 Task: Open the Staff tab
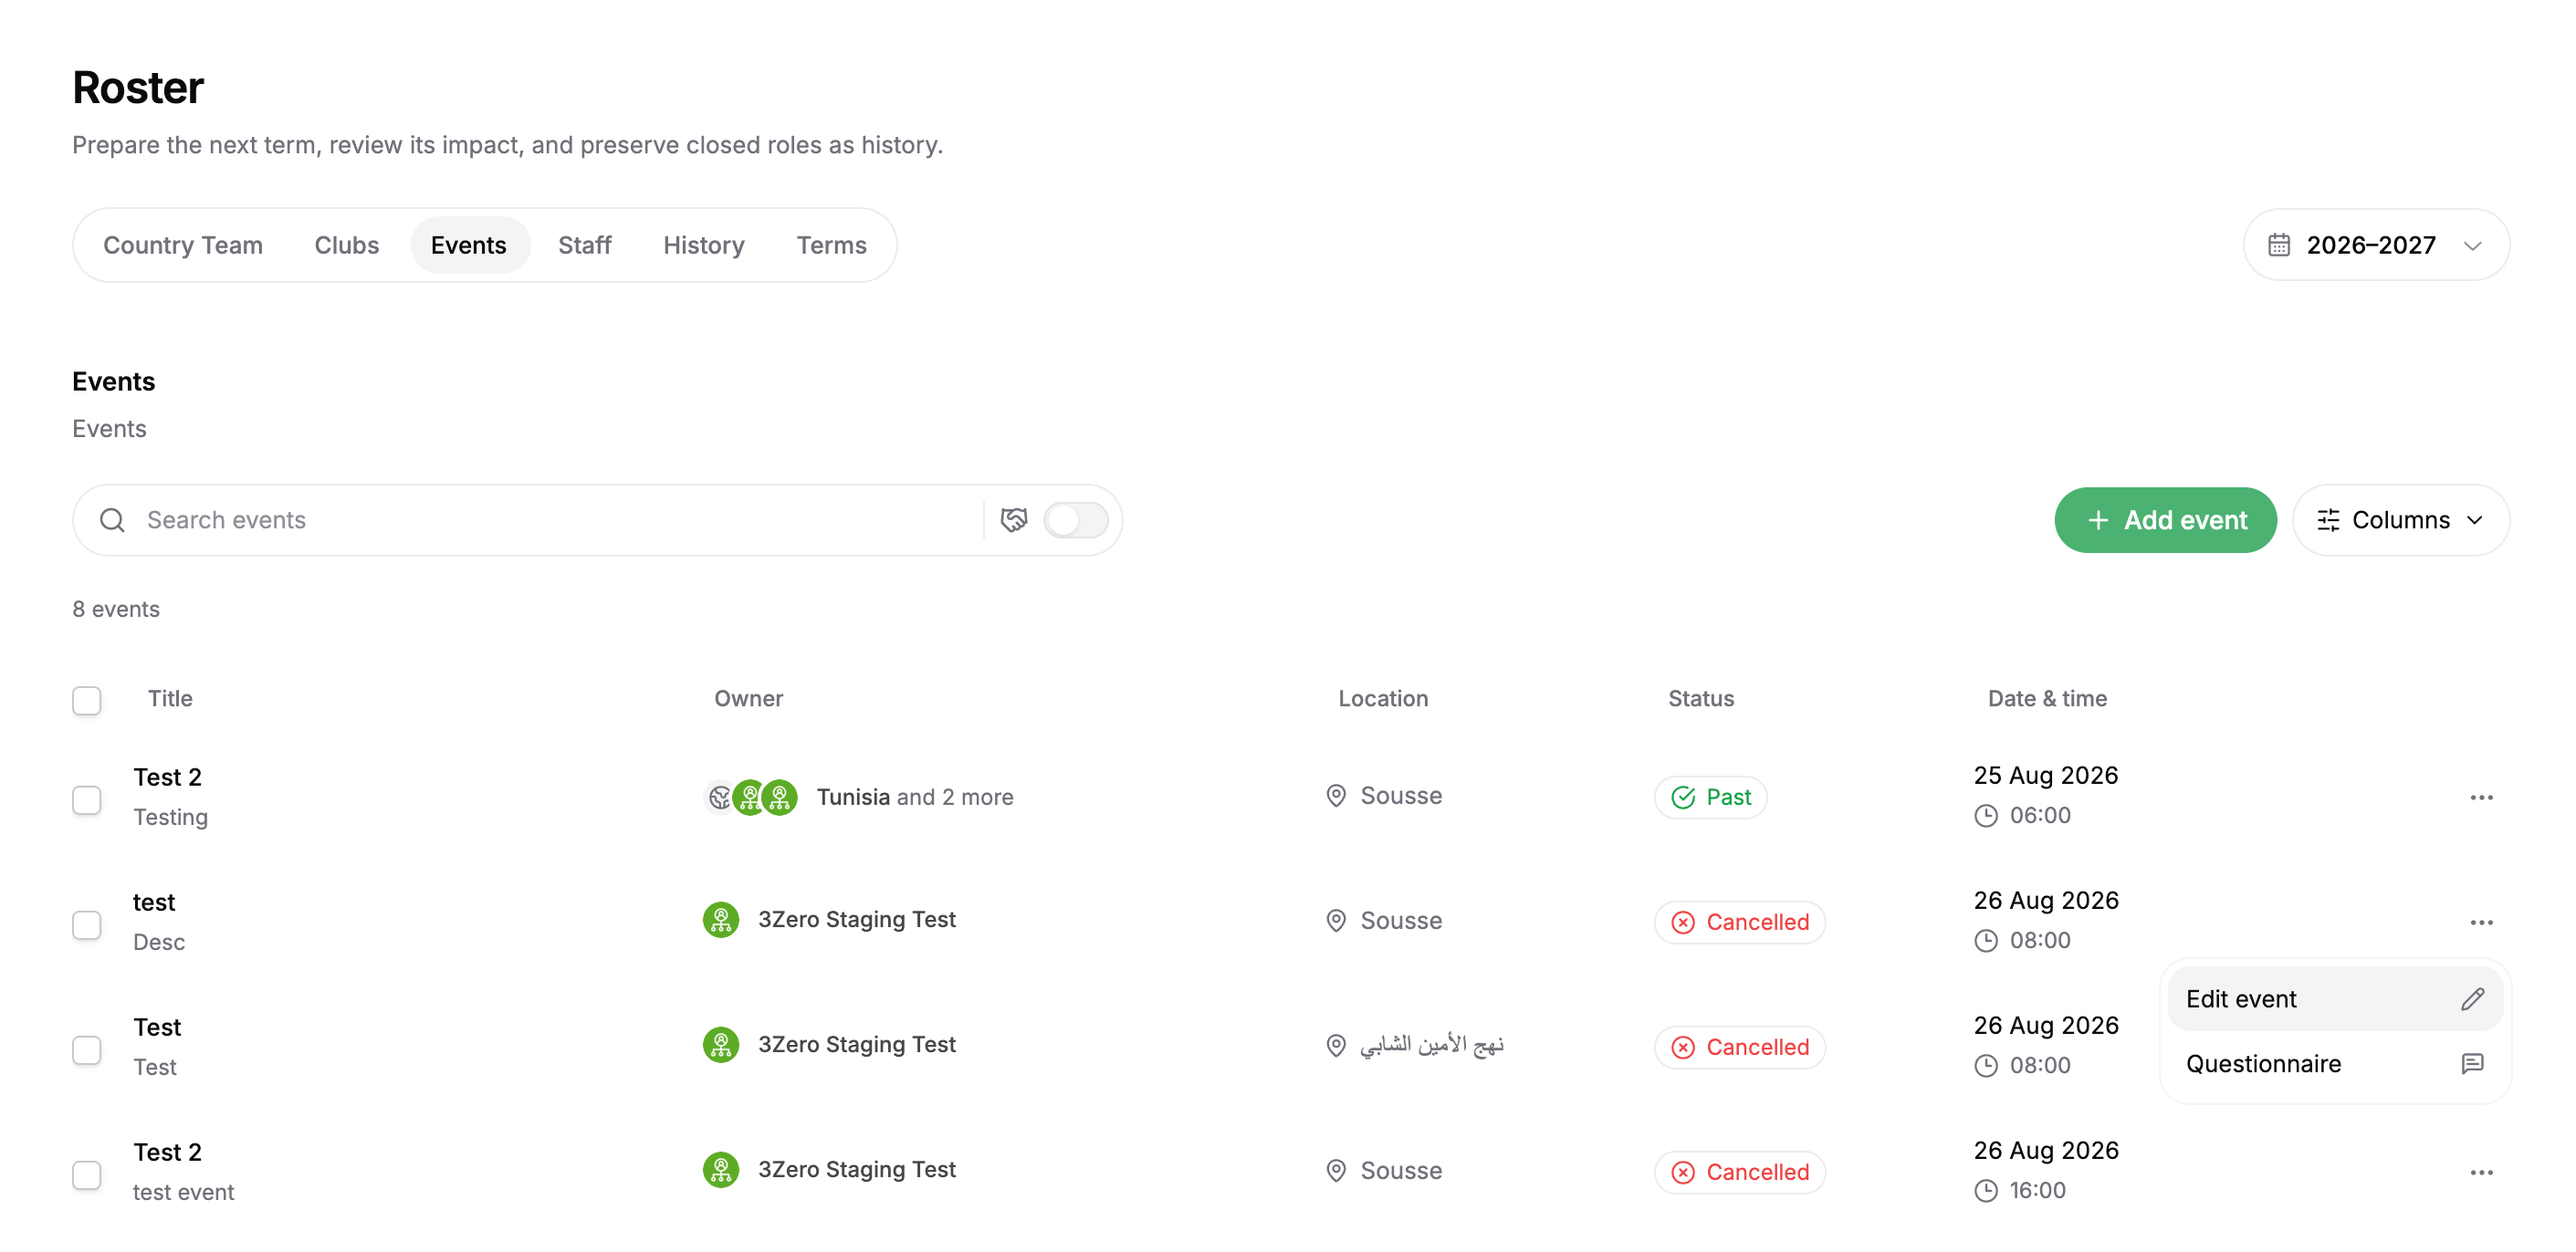click(x=584, y=245)
